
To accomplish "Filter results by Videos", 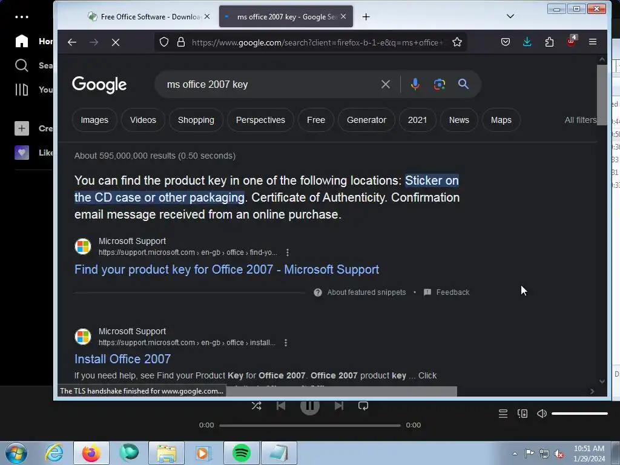I will (x=143, y=120).
